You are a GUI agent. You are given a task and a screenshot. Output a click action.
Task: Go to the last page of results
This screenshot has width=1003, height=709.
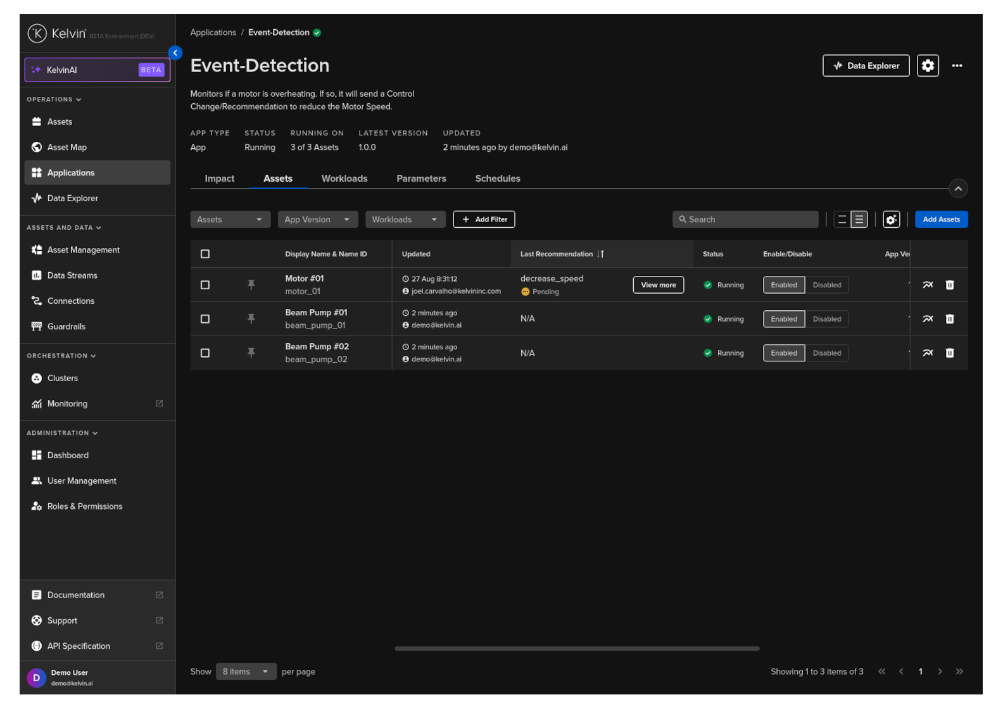pos(960,672)
